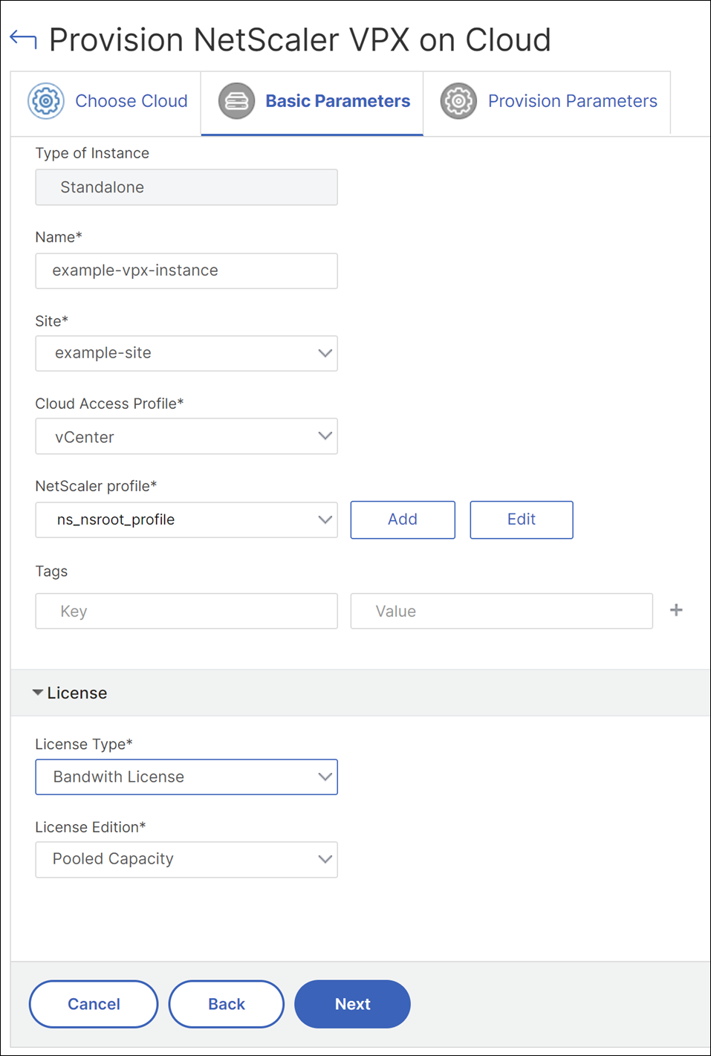Focus the Name input field
Image resolution: width=711 pixels, height=1056 pixels.
pos(186,271)
